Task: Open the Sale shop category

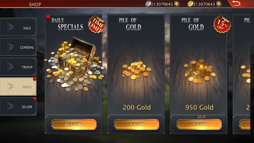Action: 18,27
